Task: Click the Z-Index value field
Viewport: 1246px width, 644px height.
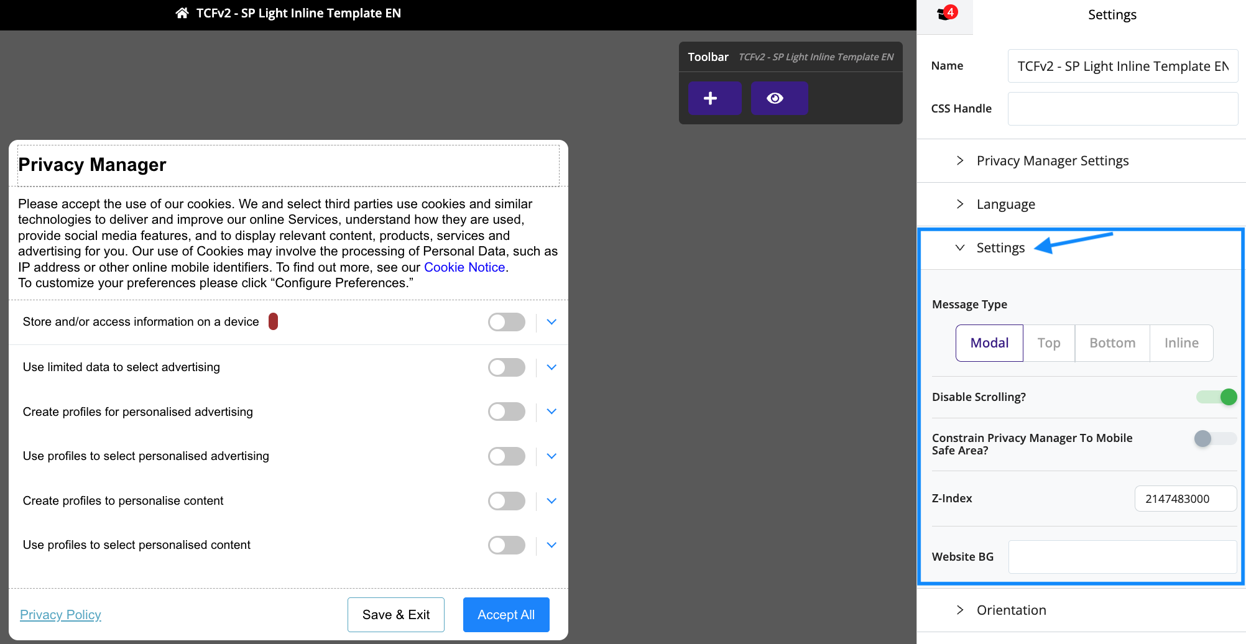Action: tap(1186, 499)
